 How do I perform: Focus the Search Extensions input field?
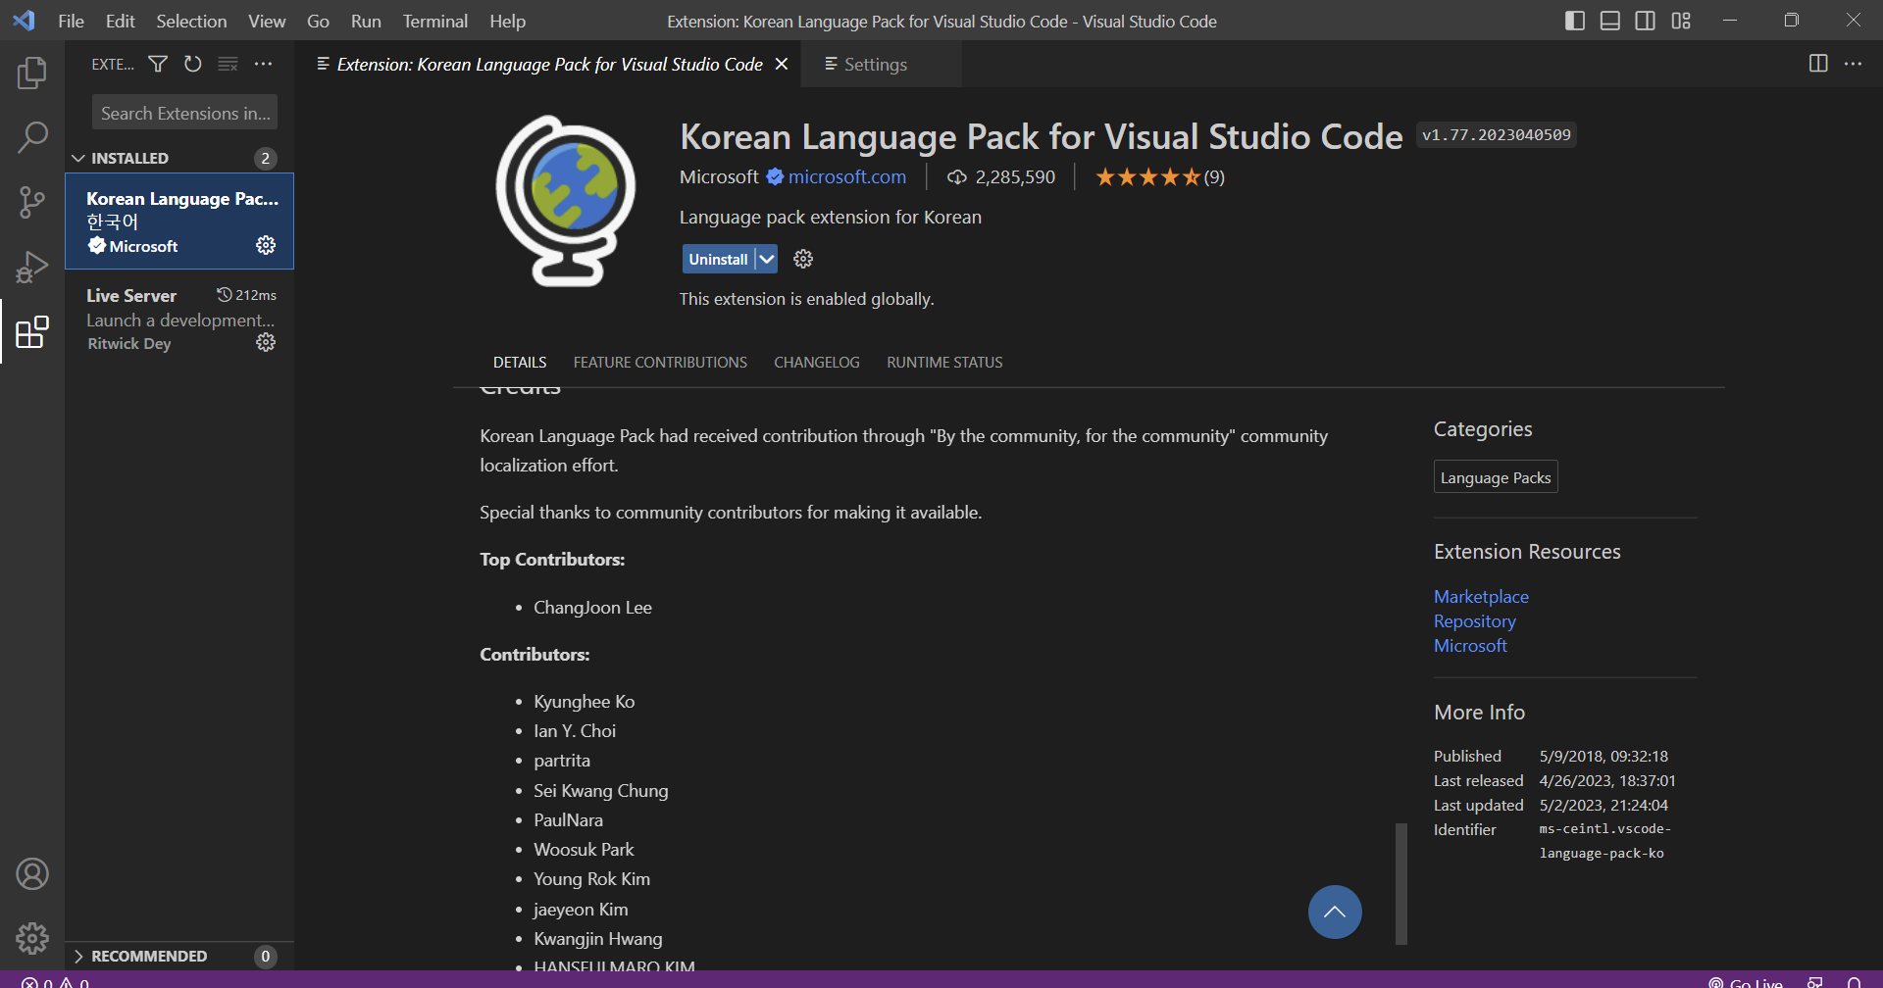coord(184,113)
